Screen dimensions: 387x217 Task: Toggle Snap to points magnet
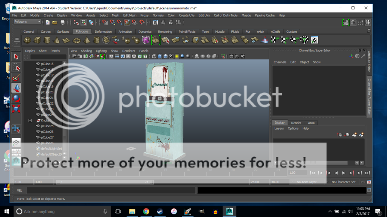click(x=120, y=23)
